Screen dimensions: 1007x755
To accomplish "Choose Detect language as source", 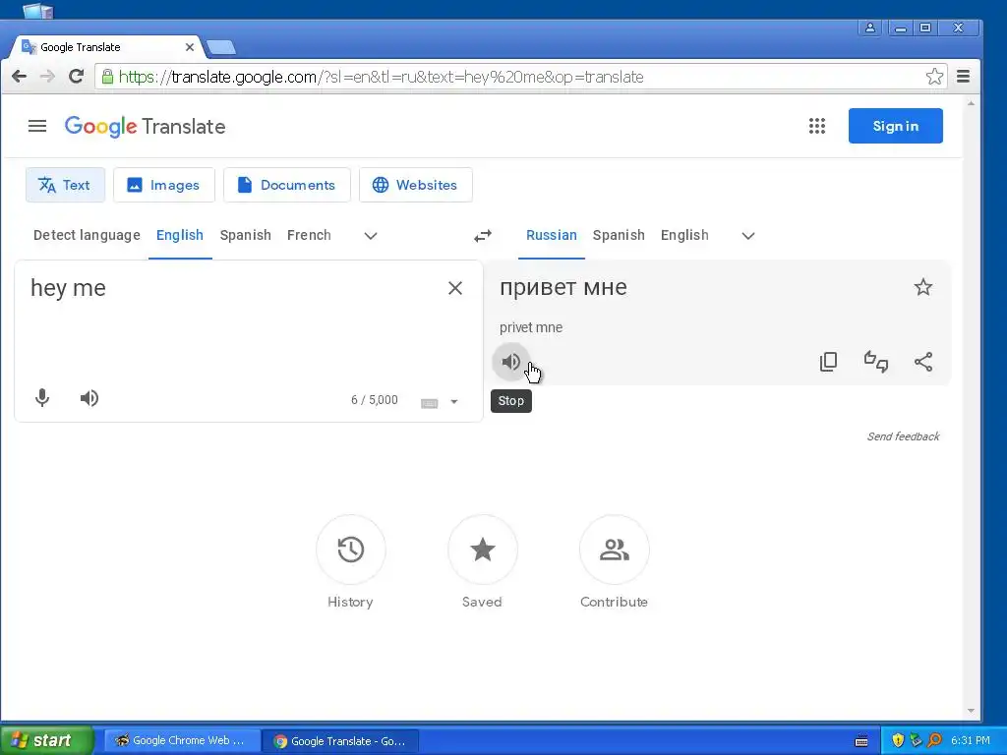I will pos(87,235).
